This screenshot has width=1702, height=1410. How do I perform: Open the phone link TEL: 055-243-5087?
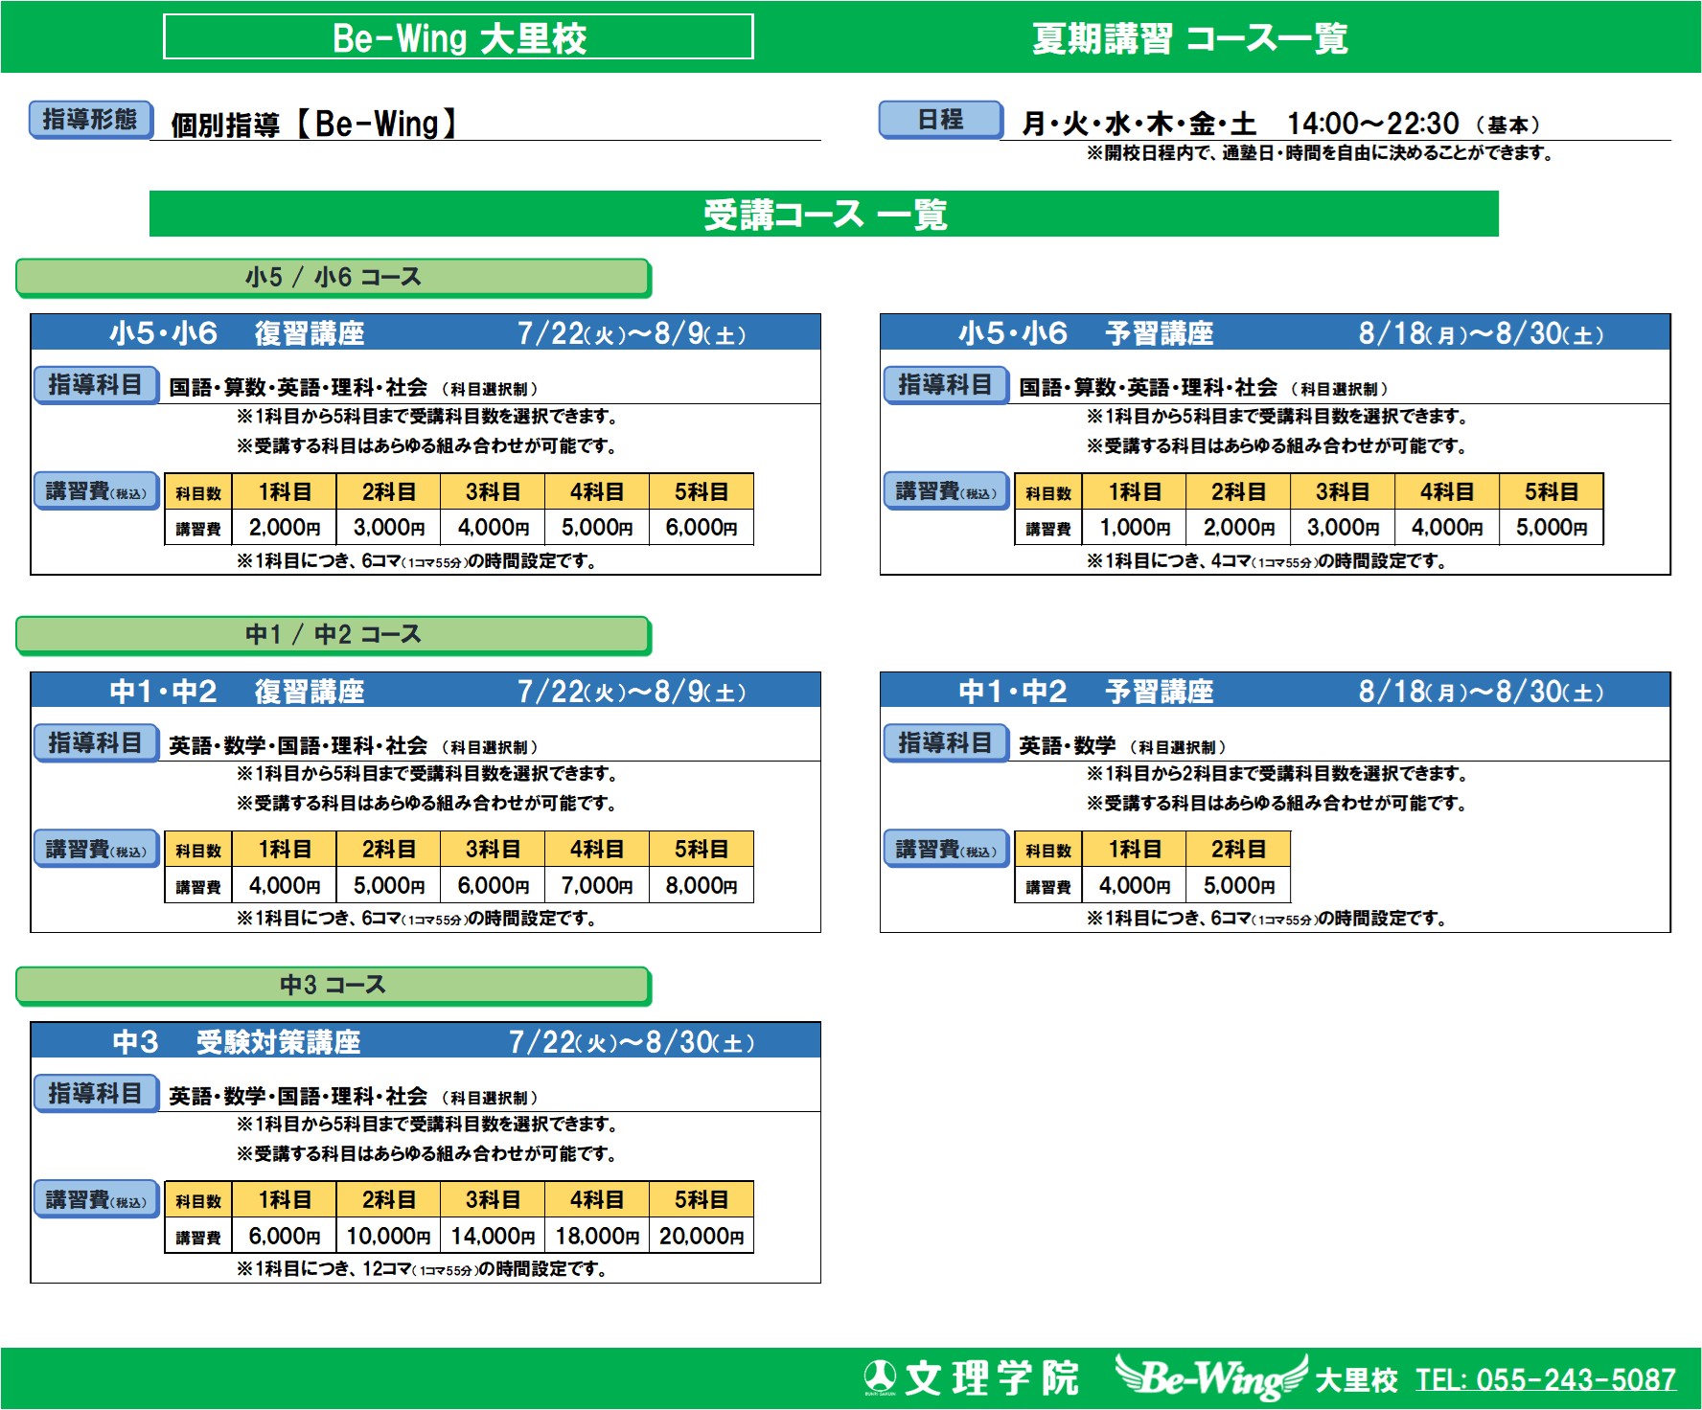[x=1546, y=1379]
